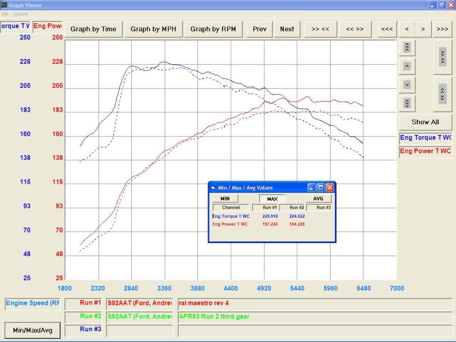Image resolution: width=456 pixels, height=342 pixels.
Task: Select Graph by RPM view
Action: click(213, 29)
